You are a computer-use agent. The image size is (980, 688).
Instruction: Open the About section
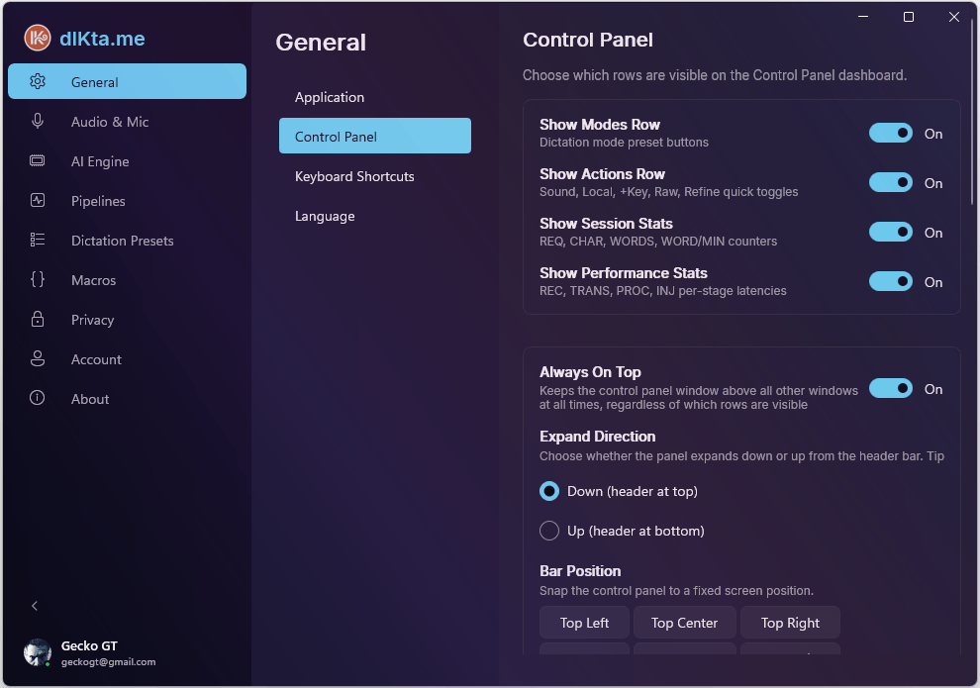127,398
